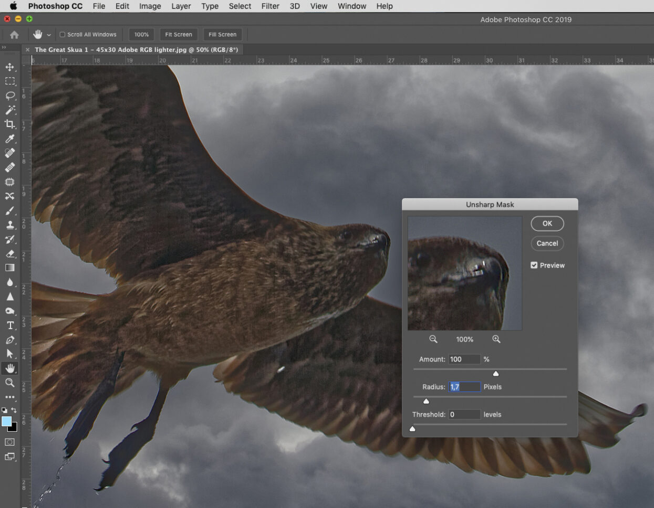
Task: Select the Type tool
Action: click(x=10, y=325)
